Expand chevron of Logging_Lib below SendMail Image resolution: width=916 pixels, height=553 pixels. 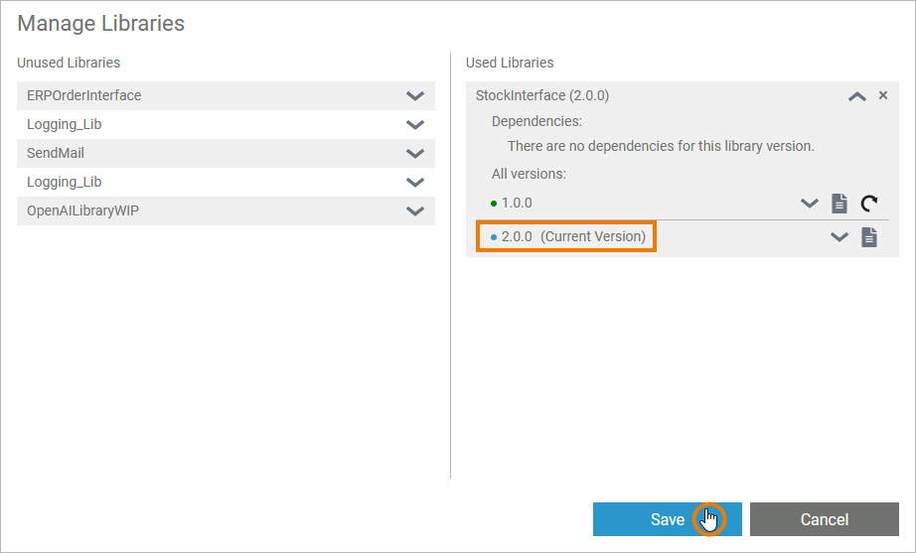[415, 183]
